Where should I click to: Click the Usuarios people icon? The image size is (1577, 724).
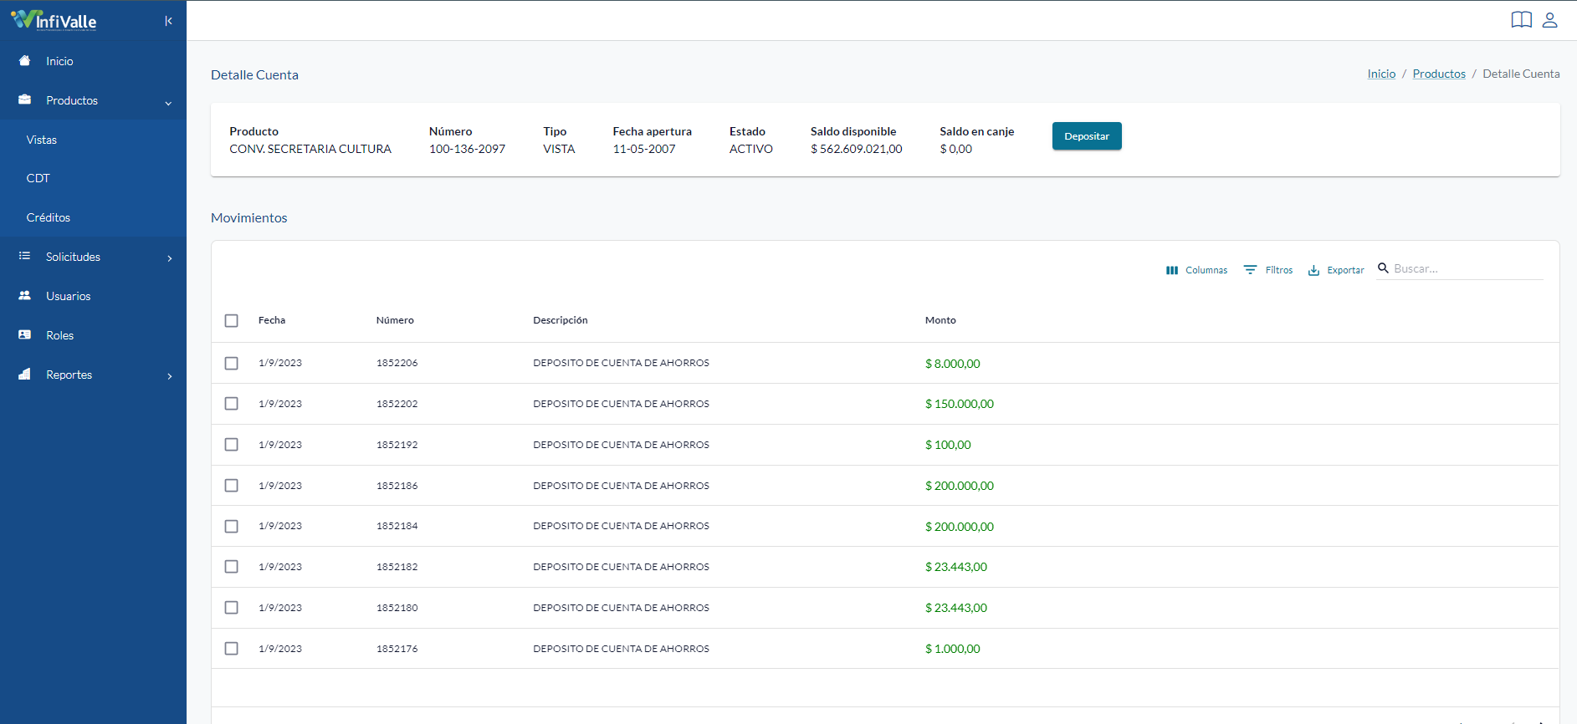tap(25, 296)
